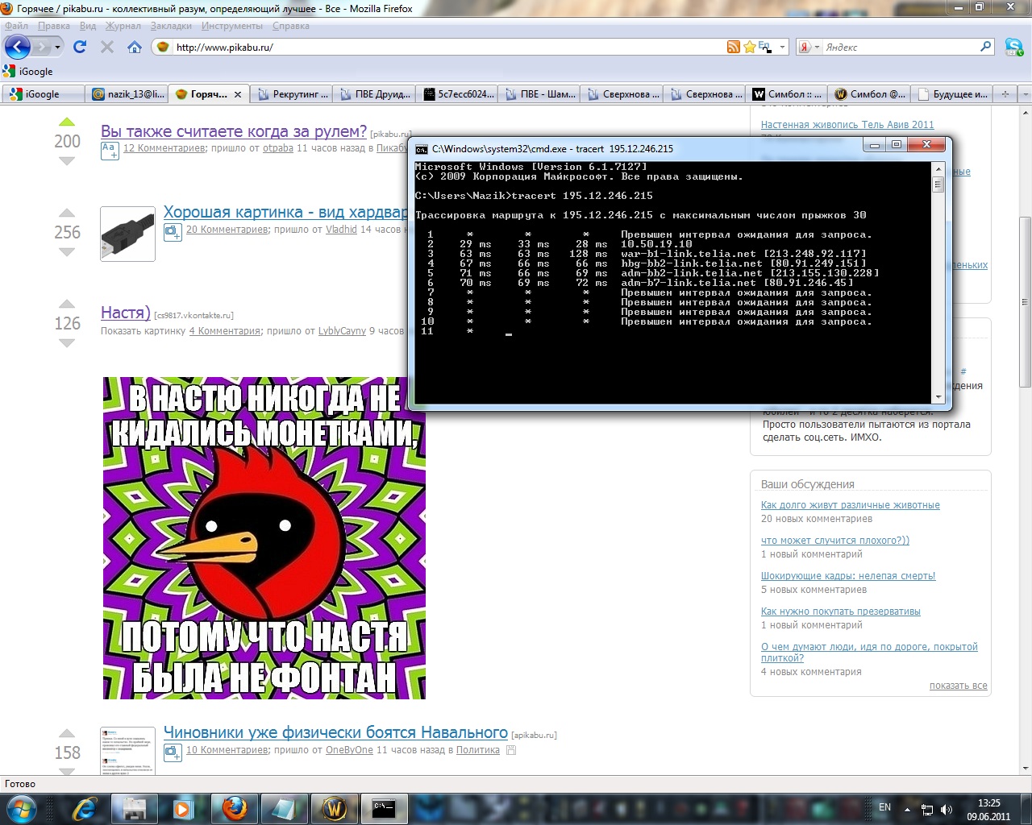Click the picture expand icon beside the 256 post
1032x825 pixels.
[173, 232]
